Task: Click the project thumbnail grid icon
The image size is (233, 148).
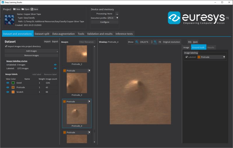Action: pyautogui.click(x=9, y=20)
